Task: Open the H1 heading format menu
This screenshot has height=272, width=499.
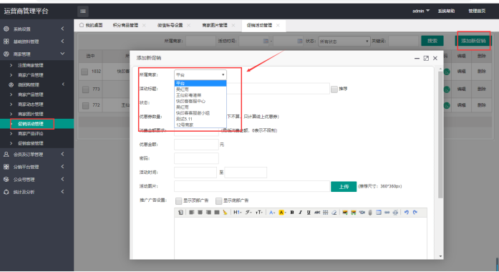Action: (238, 213)
